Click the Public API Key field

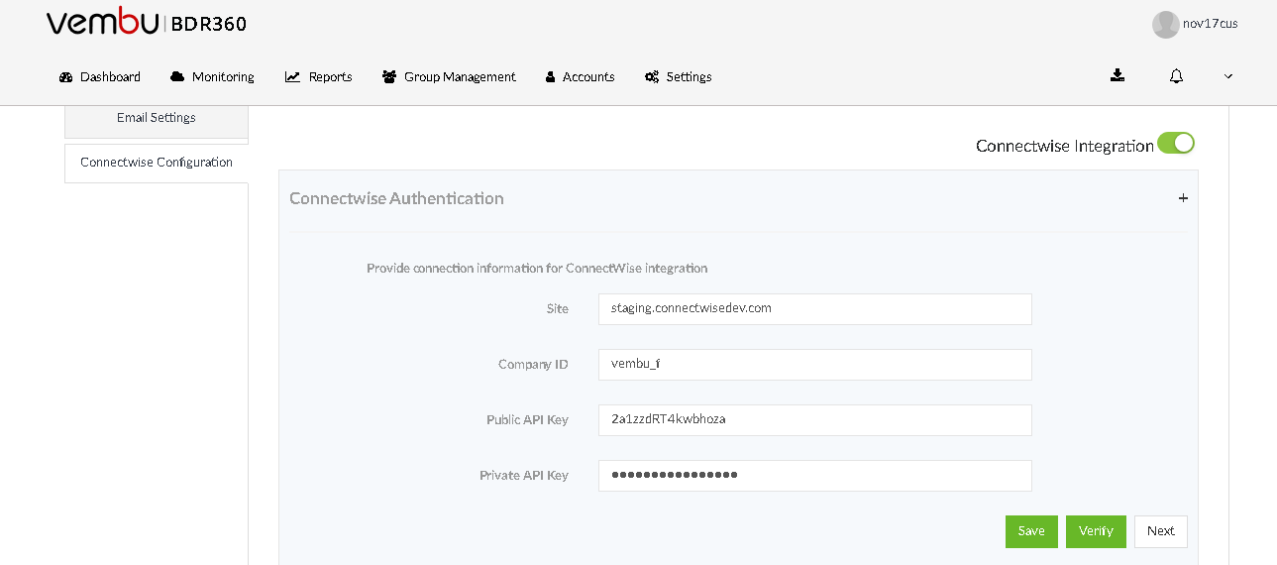pyautogui.click(x=815, y=419)
